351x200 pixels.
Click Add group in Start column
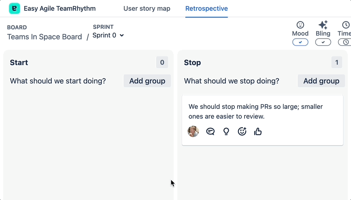pos(147,81)
